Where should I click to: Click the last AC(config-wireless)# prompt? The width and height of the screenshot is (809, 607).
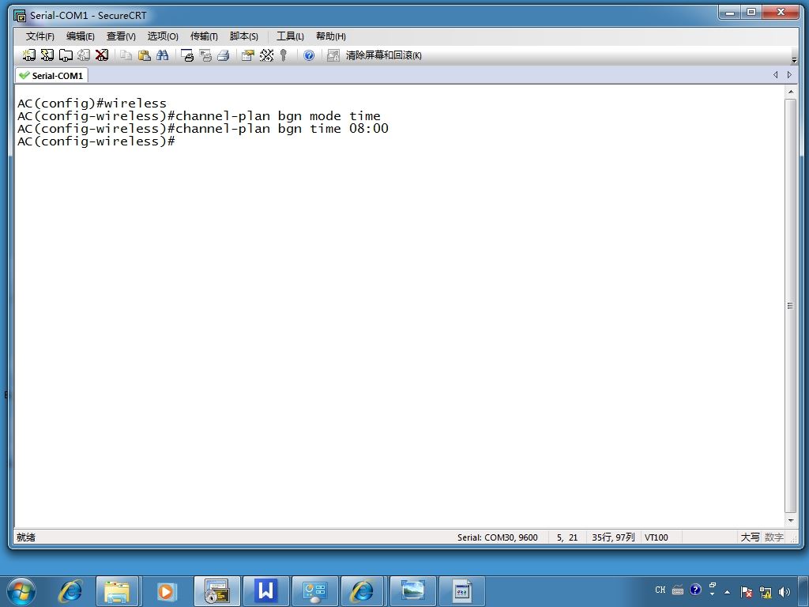(x=96, y=141)
